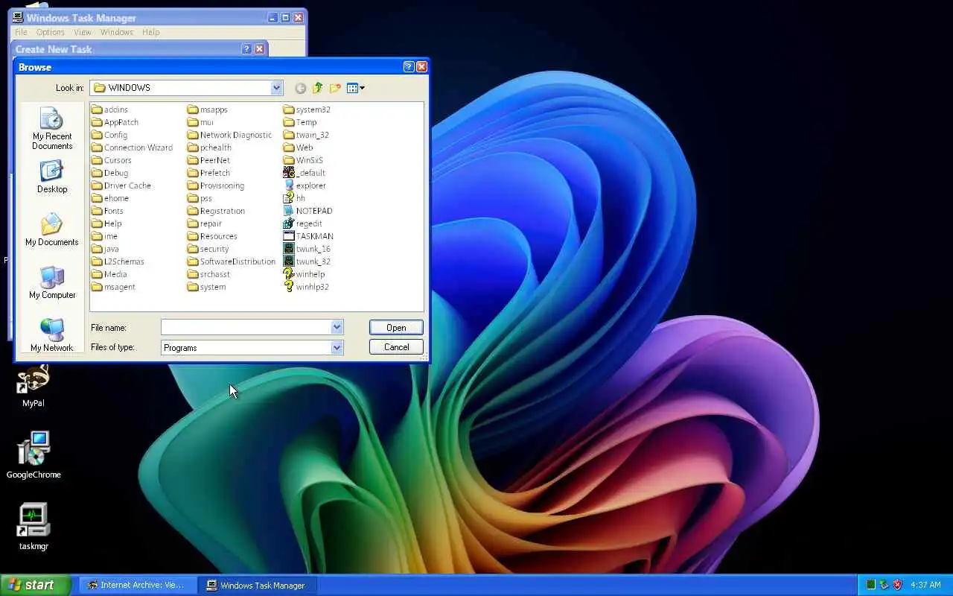The image size is (953, 596).
Task: Click the Open button
Action: click(x=396, y=327)
